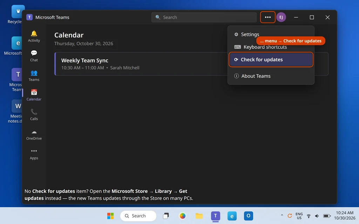Open About Teams from the menu
The height and width of the screenshot is (224, 359).
271,76
